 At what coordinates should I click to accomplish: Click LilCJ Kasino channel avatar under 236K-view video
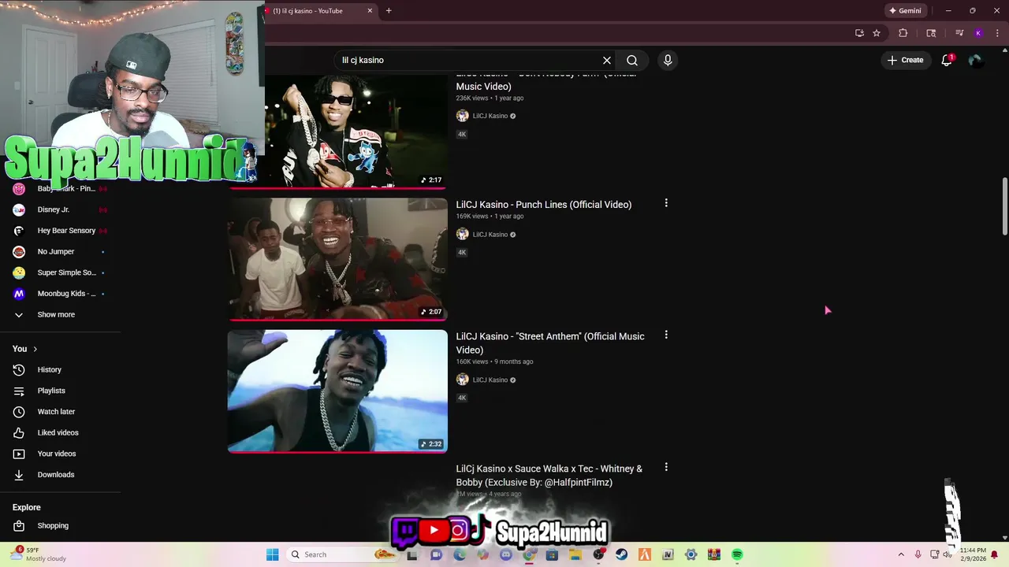click(463, 116)
